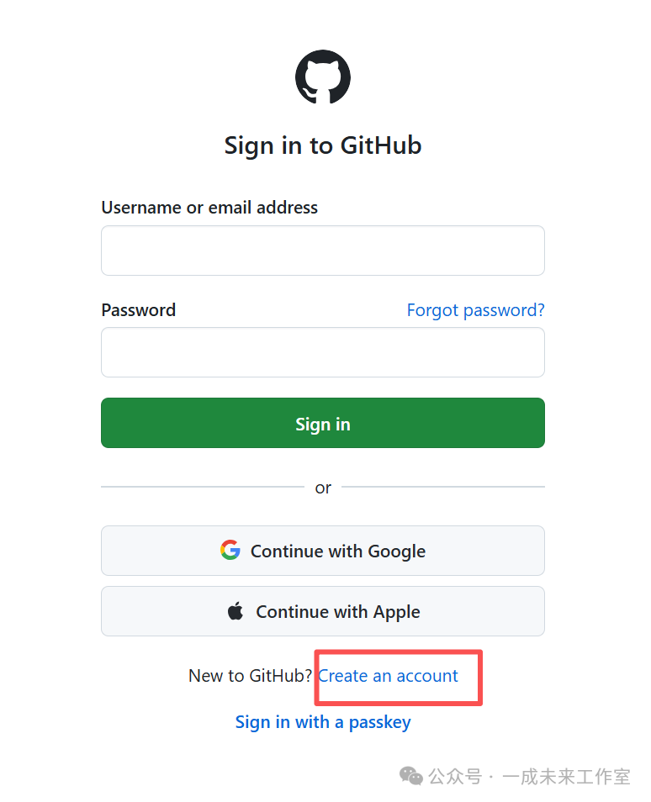Click the "or" divider text
Viewport: 651px width, 802px height.
click(323, 488)
